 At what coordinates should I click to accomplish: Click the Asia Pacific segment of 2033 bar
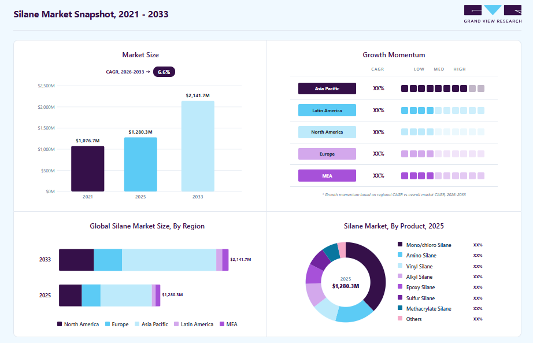point(169,260)
